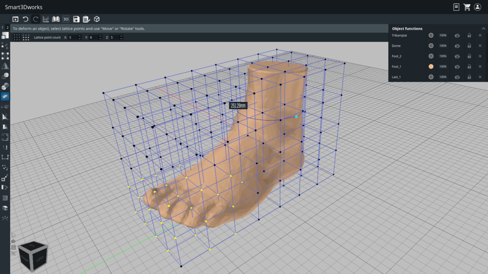Click the clipboard checklist icon in toolbar

pyautogui.click(x=86, y=19)
